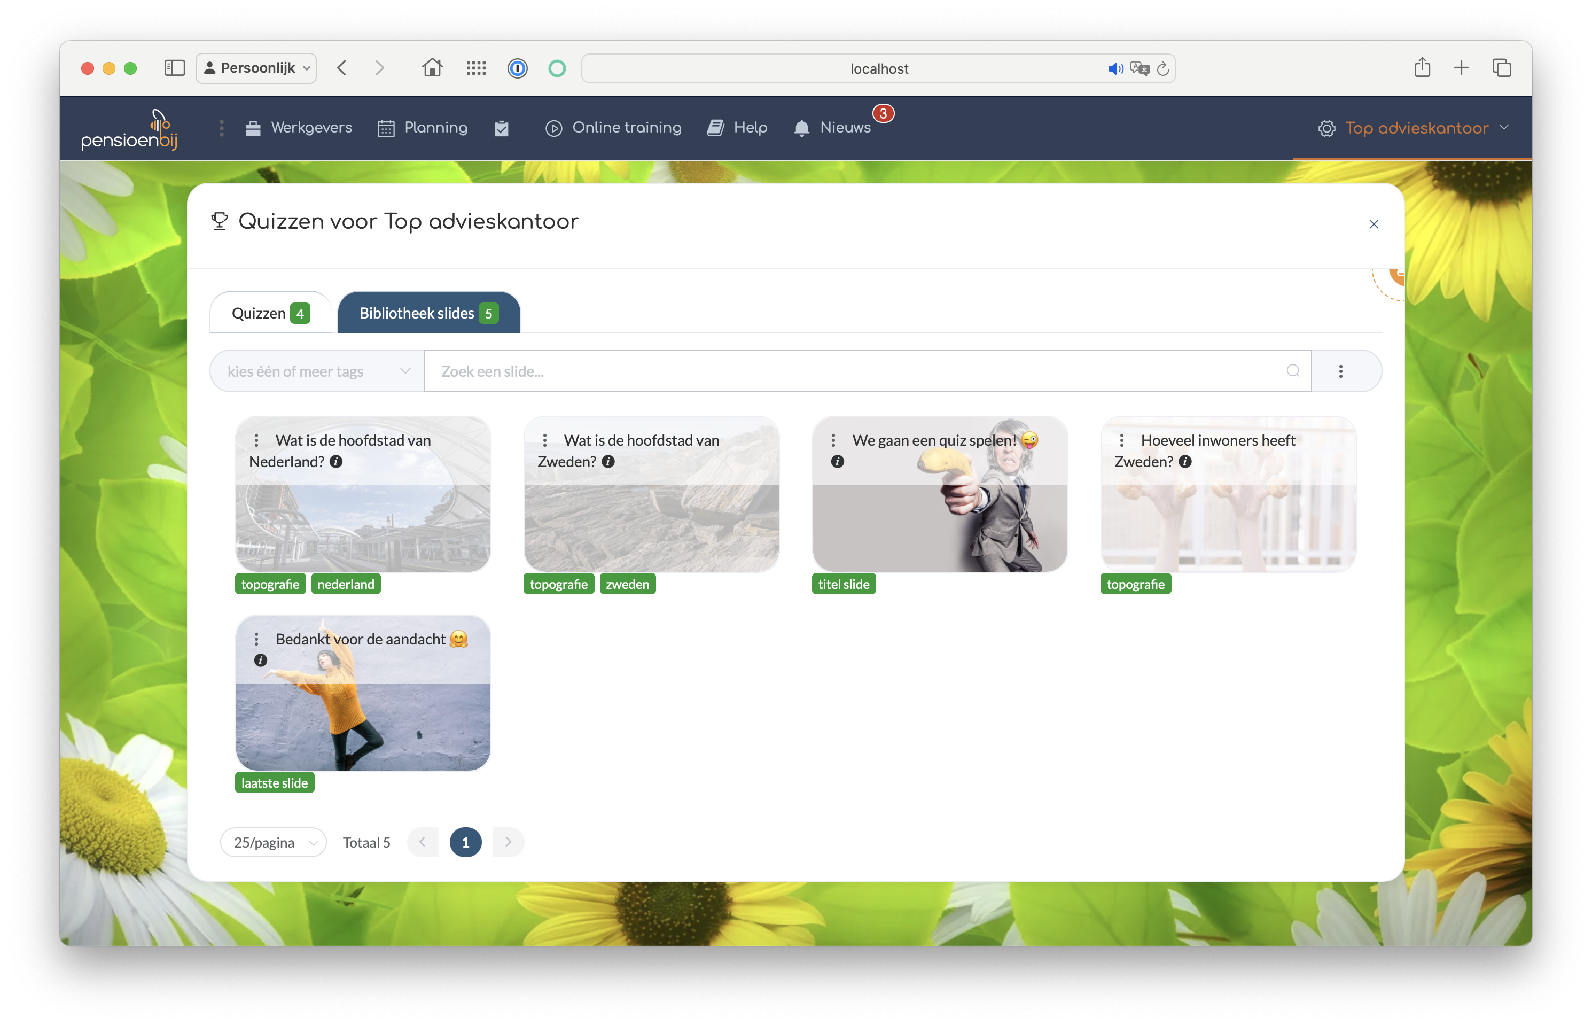Click topografie tag under Nederland slide
The width and height of the screenshot is (1592, 1025).
pos(269,584)
